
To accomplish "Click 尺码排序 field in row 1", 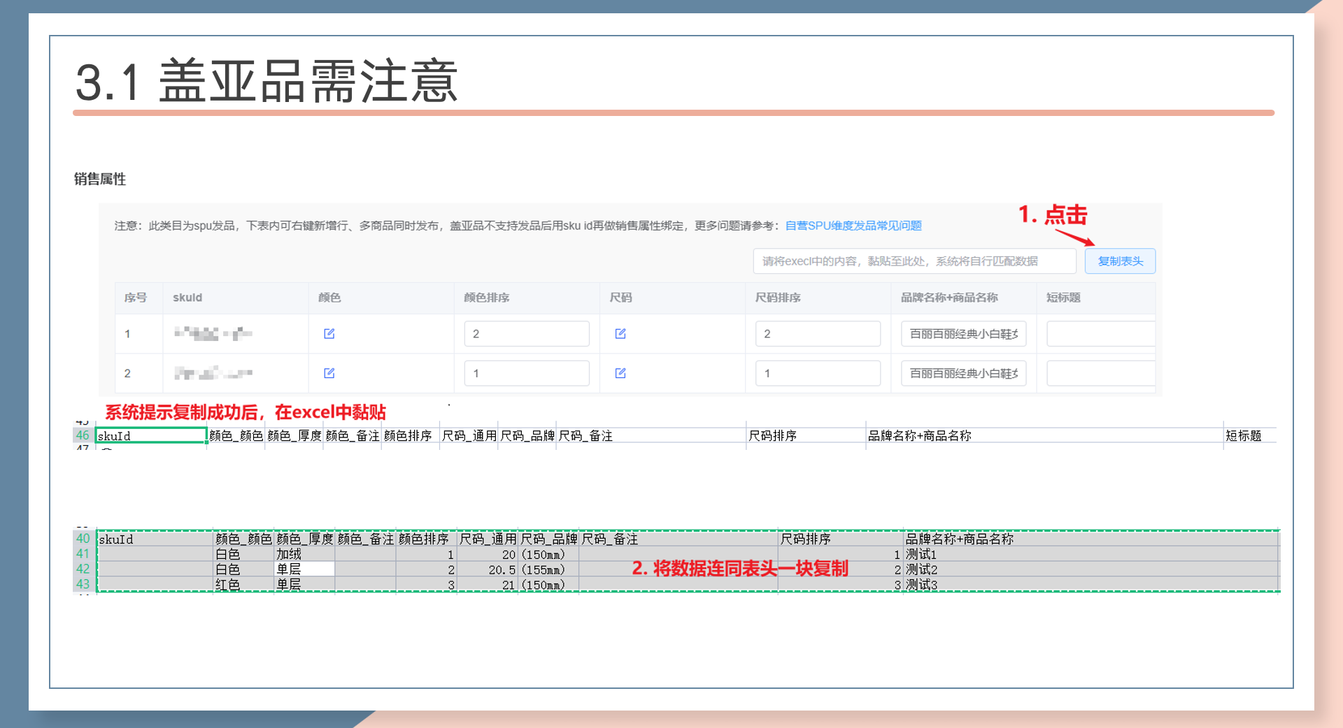I will (x=817, y=334).
